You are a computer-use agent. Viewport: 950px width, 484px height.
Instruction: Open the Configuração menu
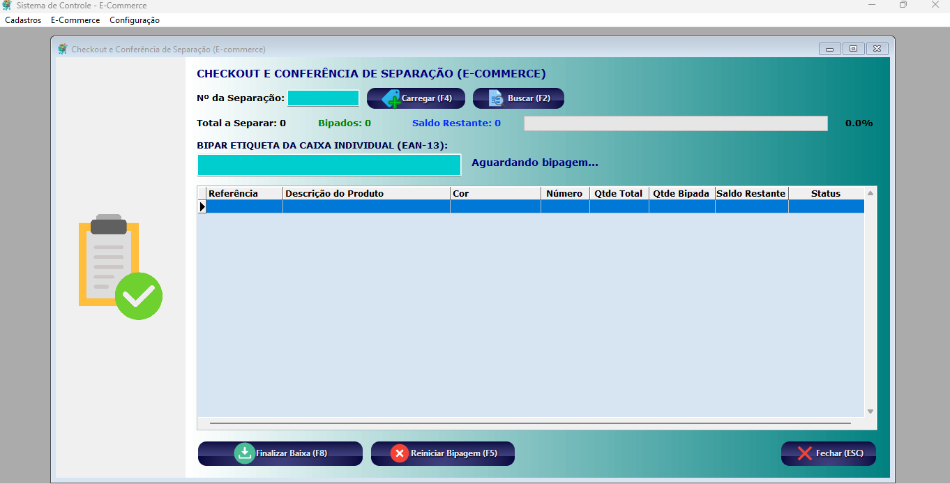(x=135, y=20)
